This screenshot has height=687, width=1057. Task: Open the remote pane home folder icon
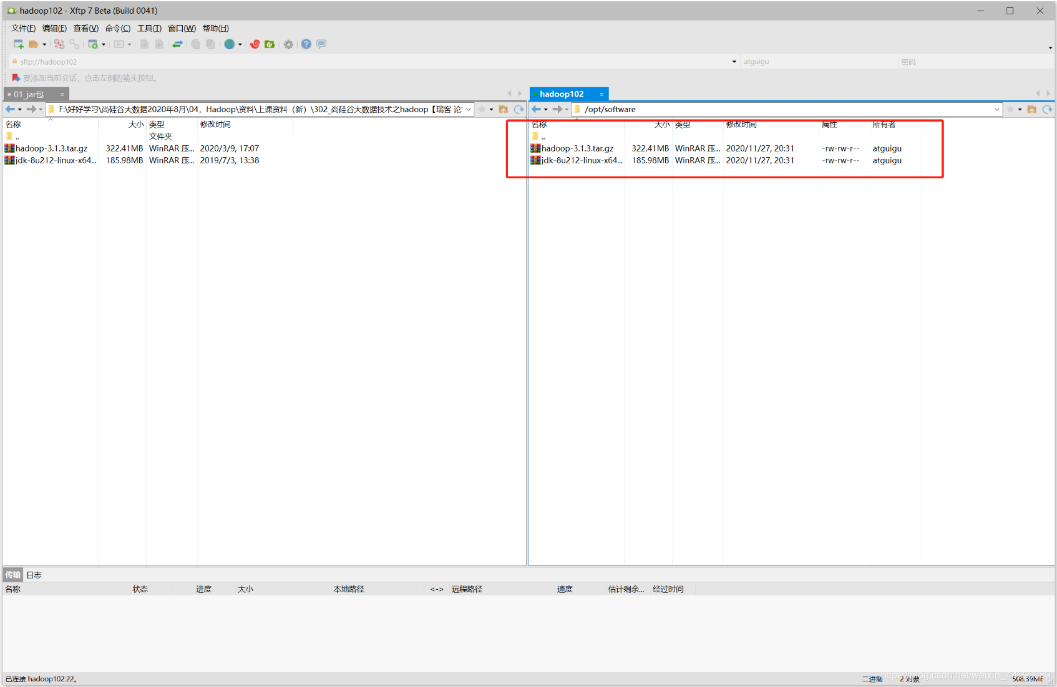pos(1032,109)
